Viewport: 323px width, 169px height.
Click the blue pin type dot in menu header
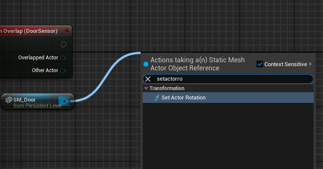click(146, 64)
